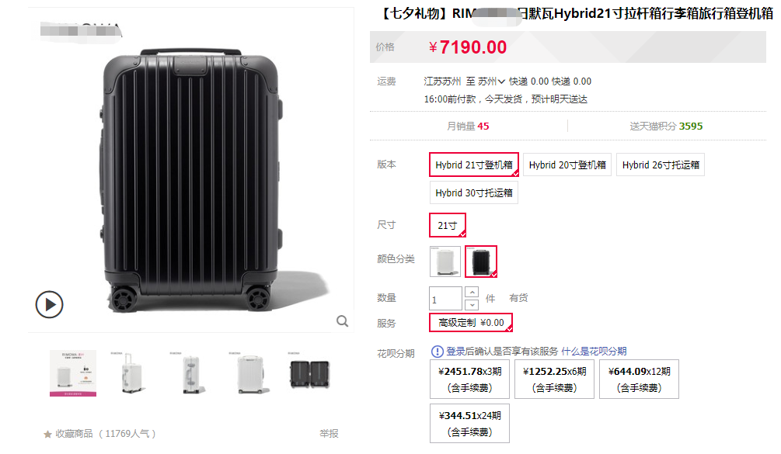Increase quantity with the up arrow

pos(472,293)
